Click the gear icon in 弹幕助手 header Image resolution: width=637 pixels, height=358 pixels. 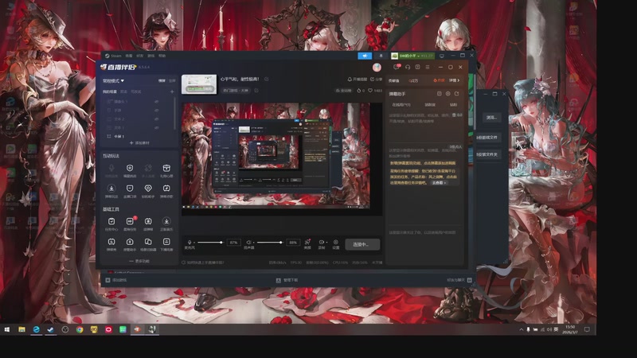(x=447, y=94)
